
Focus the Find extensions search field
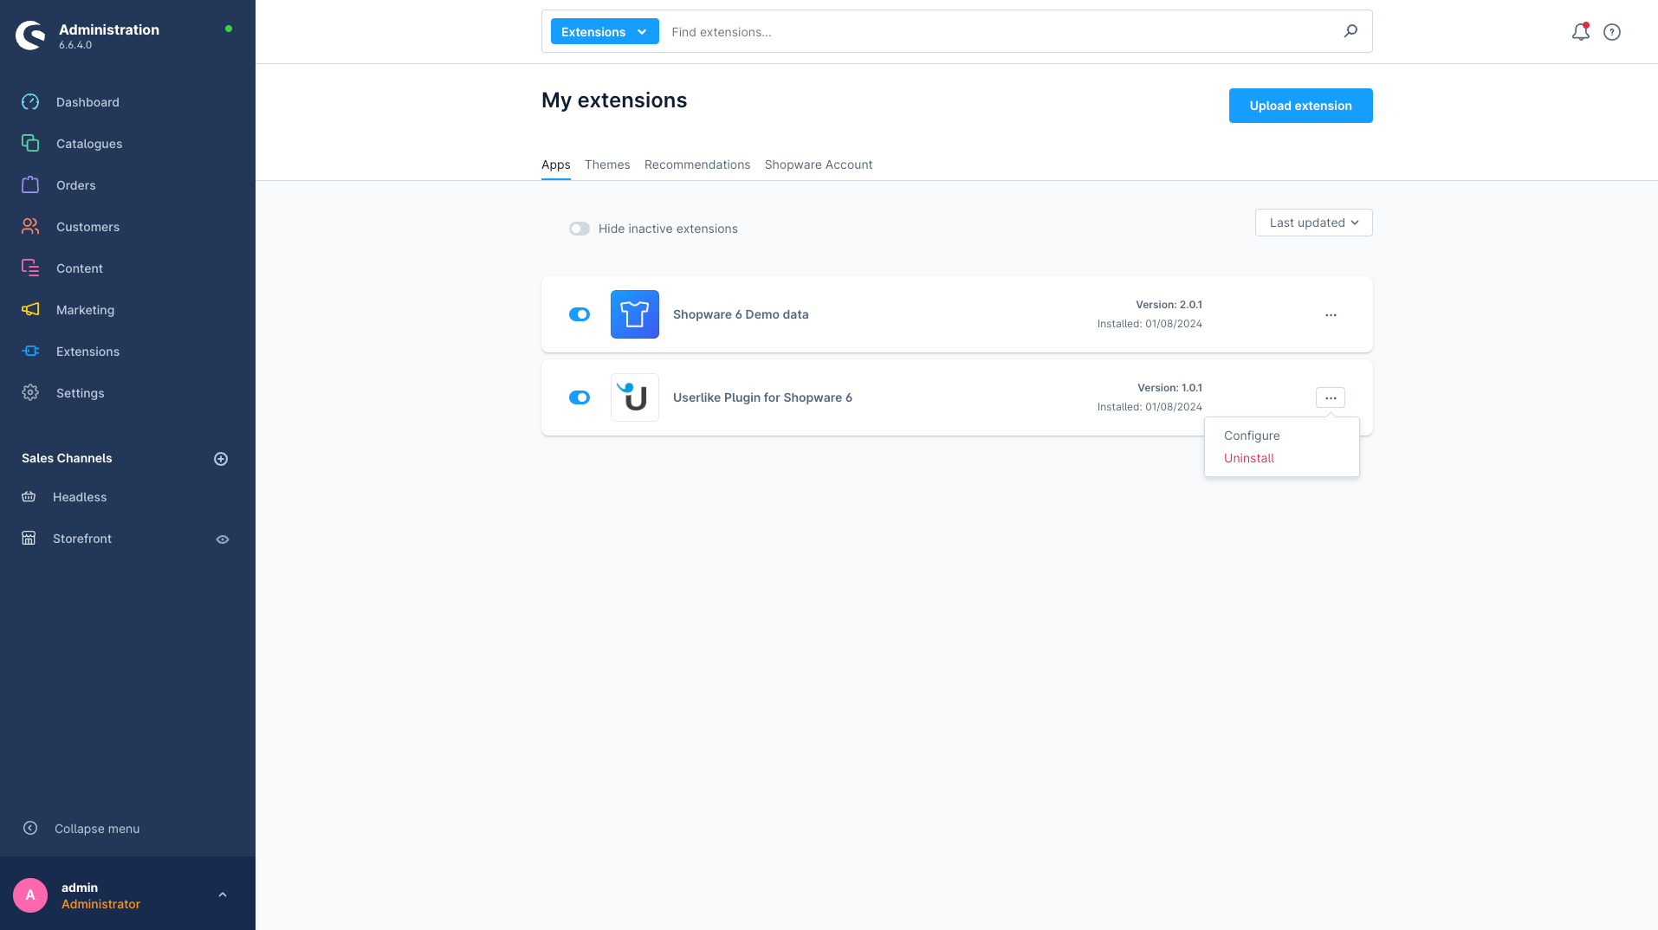coord(1001,32)
